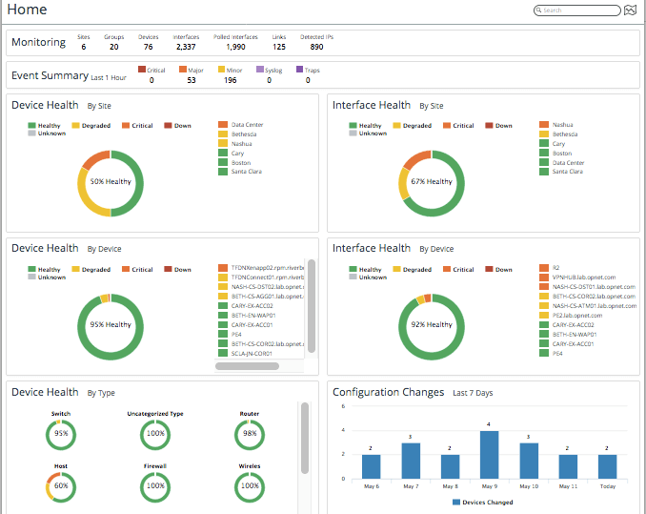Click the horizontal scrollbar under device list
This screenshot has height=514, width=646.
coord(247,366)
